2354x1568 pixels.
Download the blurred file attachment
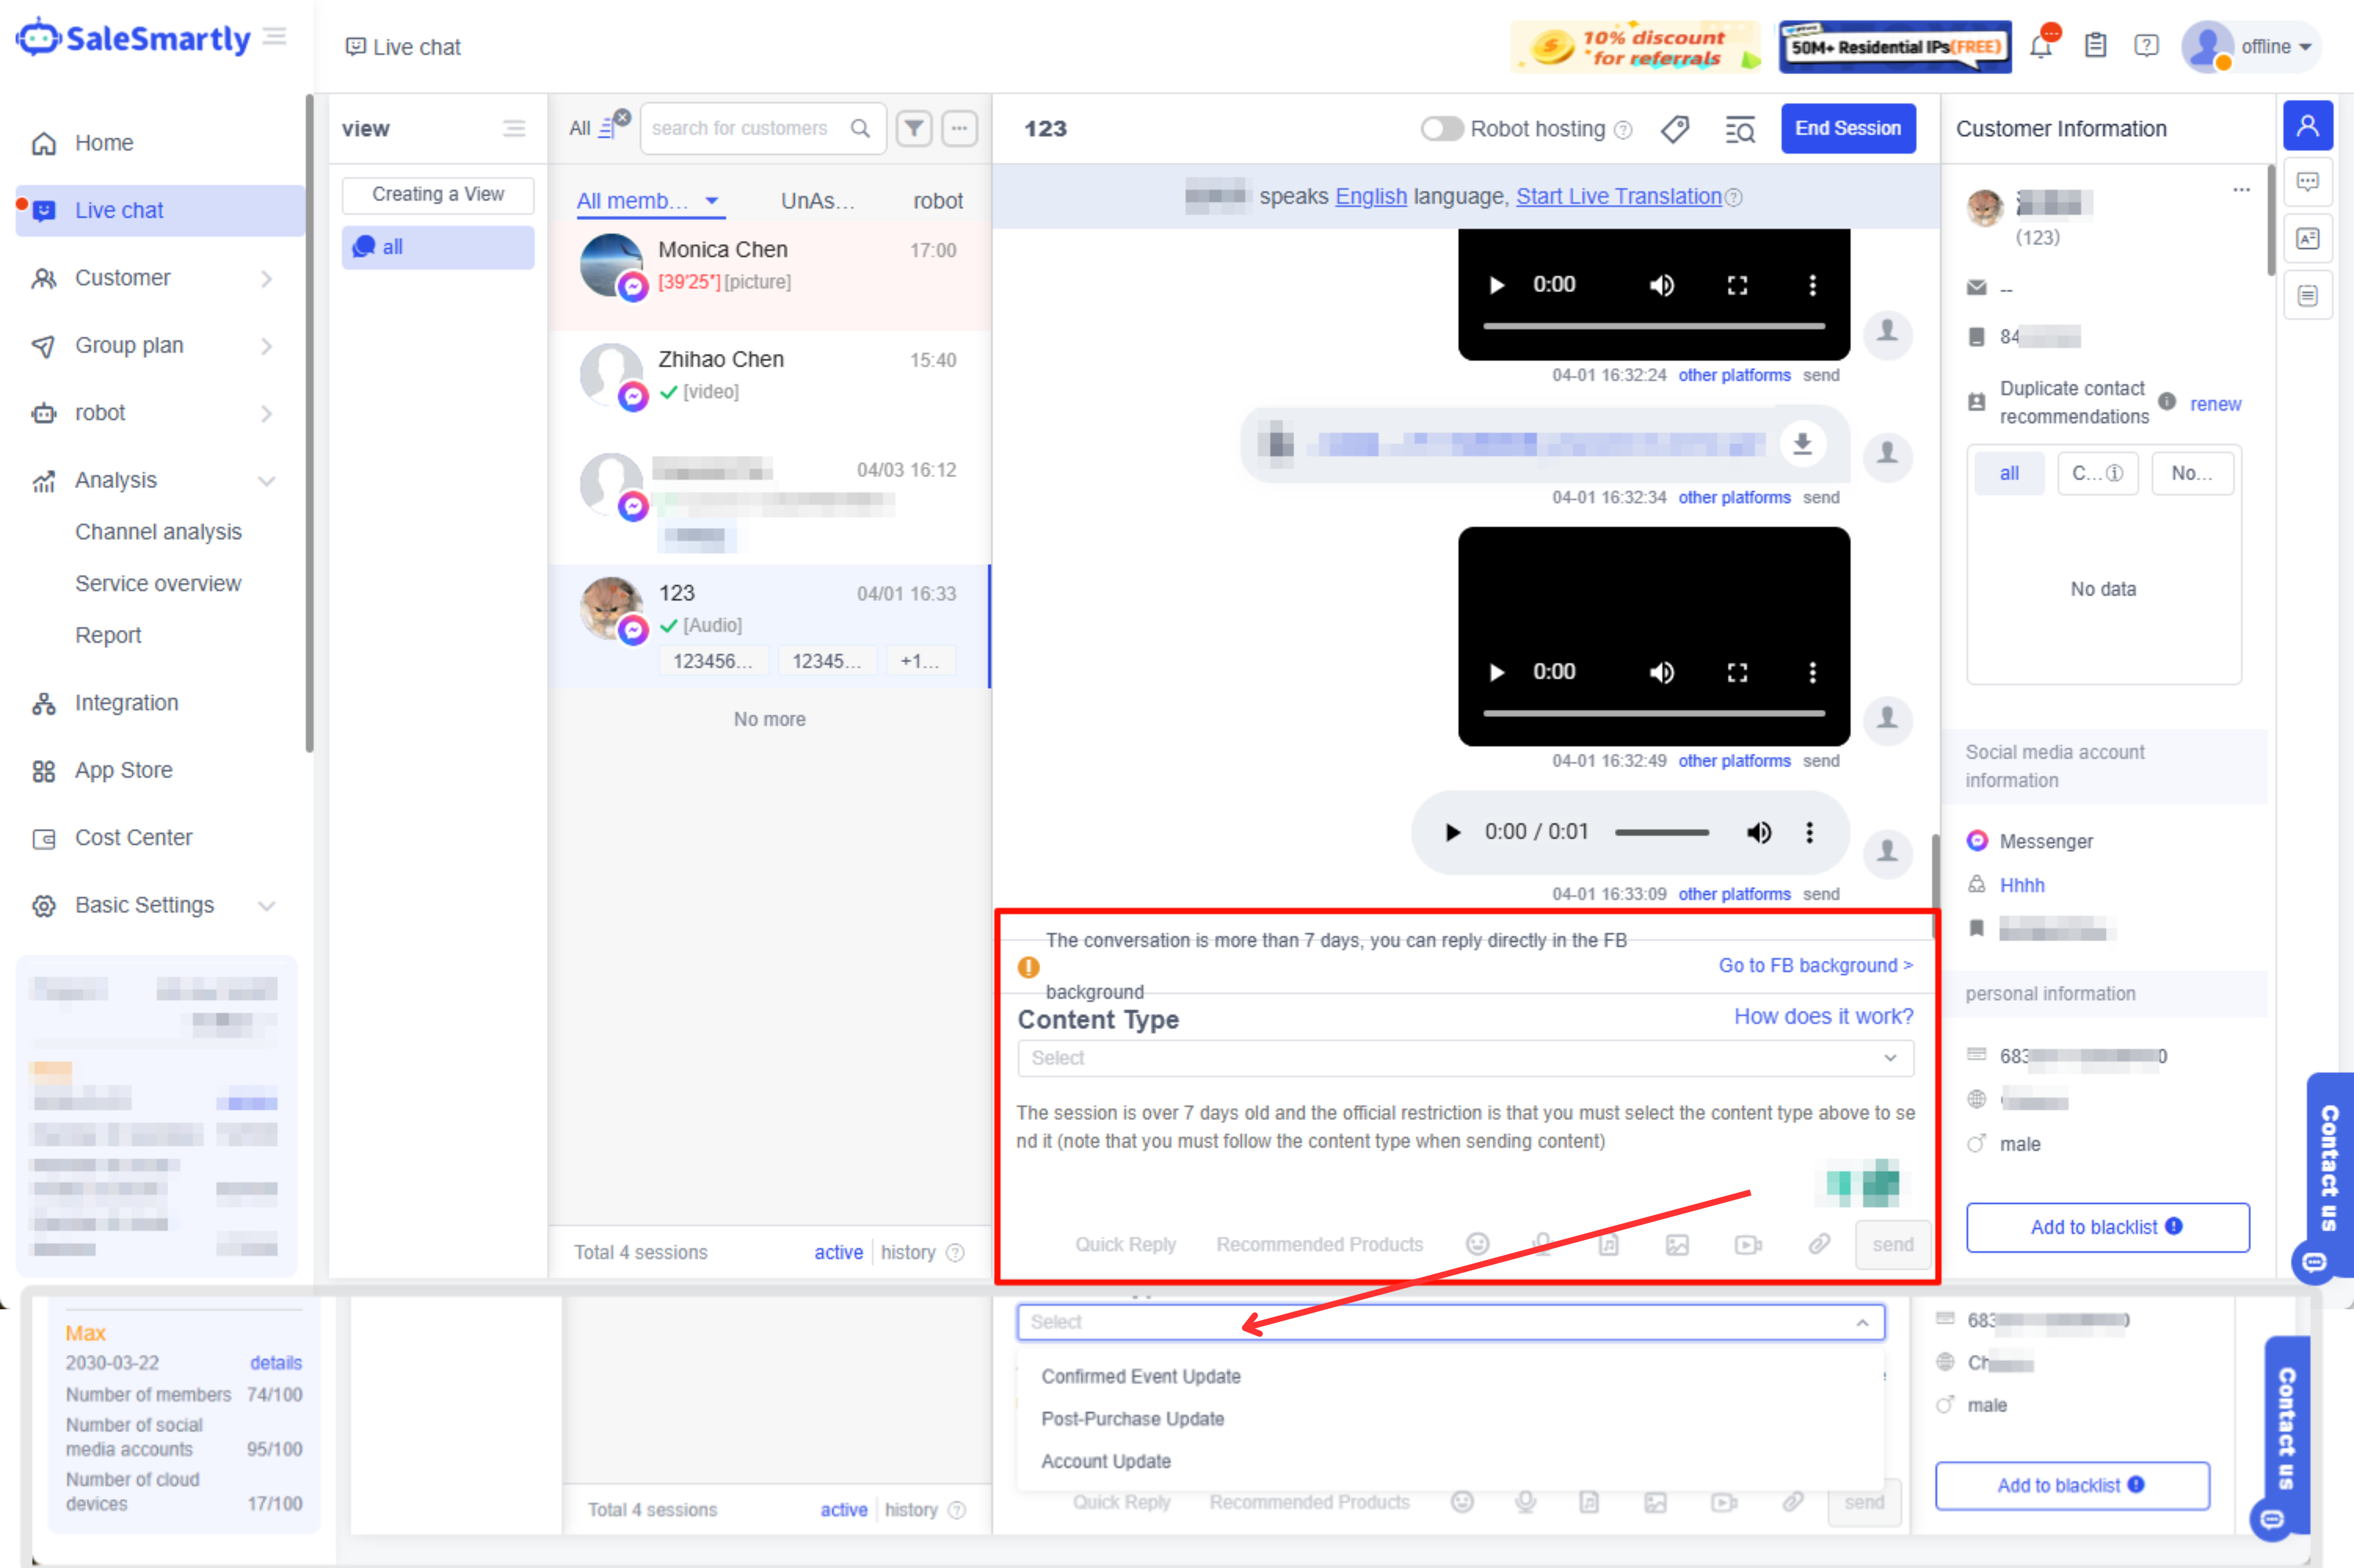(1802, 443)
